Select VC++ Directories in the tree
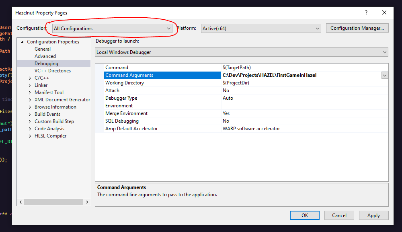 tap(52, 71)
